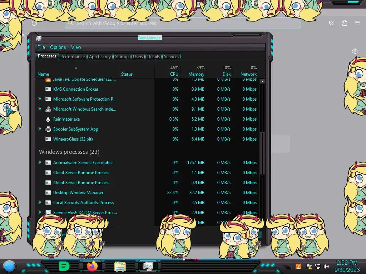Select WinaeroGlass (32 bit) process
Viewport: 366px width, 274px height.
(73, 139)
